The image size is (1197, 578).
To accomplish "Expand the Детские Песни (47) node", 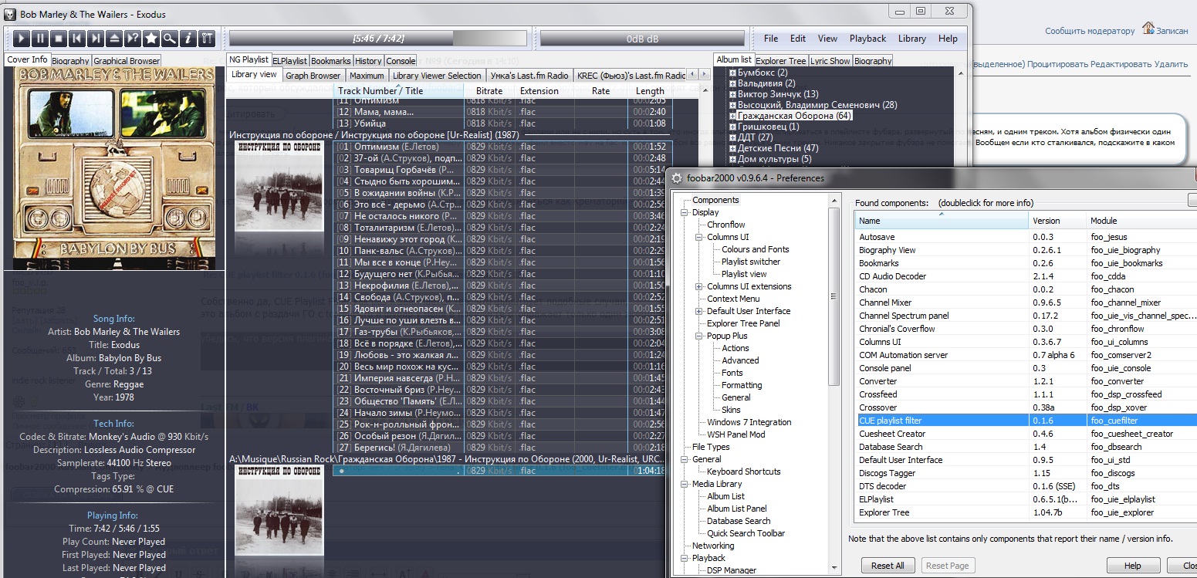I will [x=732, y=148].
